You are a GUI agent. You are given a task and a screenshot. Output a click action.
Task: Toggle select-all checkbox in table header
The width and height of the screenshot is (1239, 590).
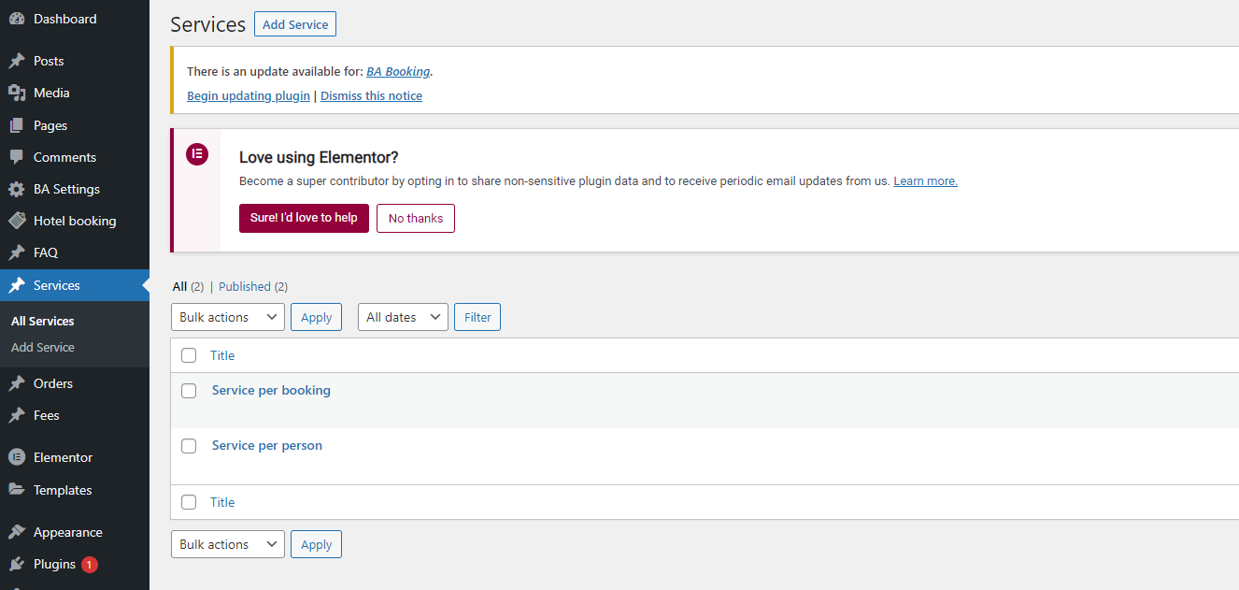tap(189, 355)
